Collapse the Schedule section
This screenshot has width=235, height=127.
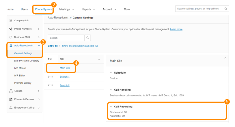pos(111,73)
